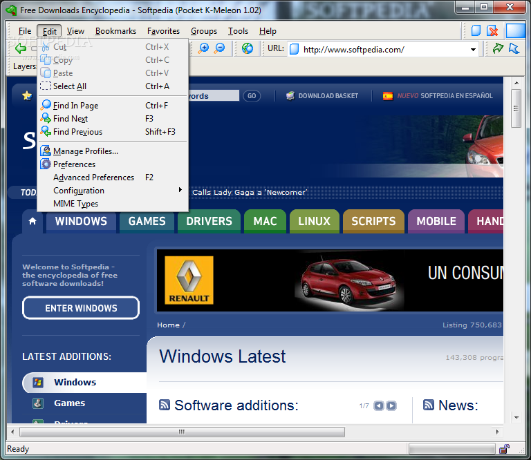Click the home icon tab on Softpedia

tap(32, 221)
